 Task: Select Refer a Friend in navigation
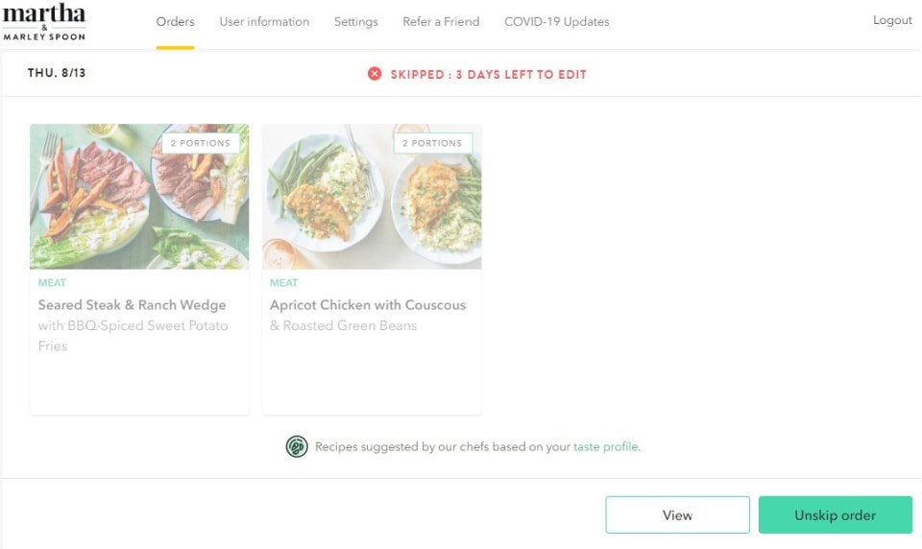coord(441,22)
